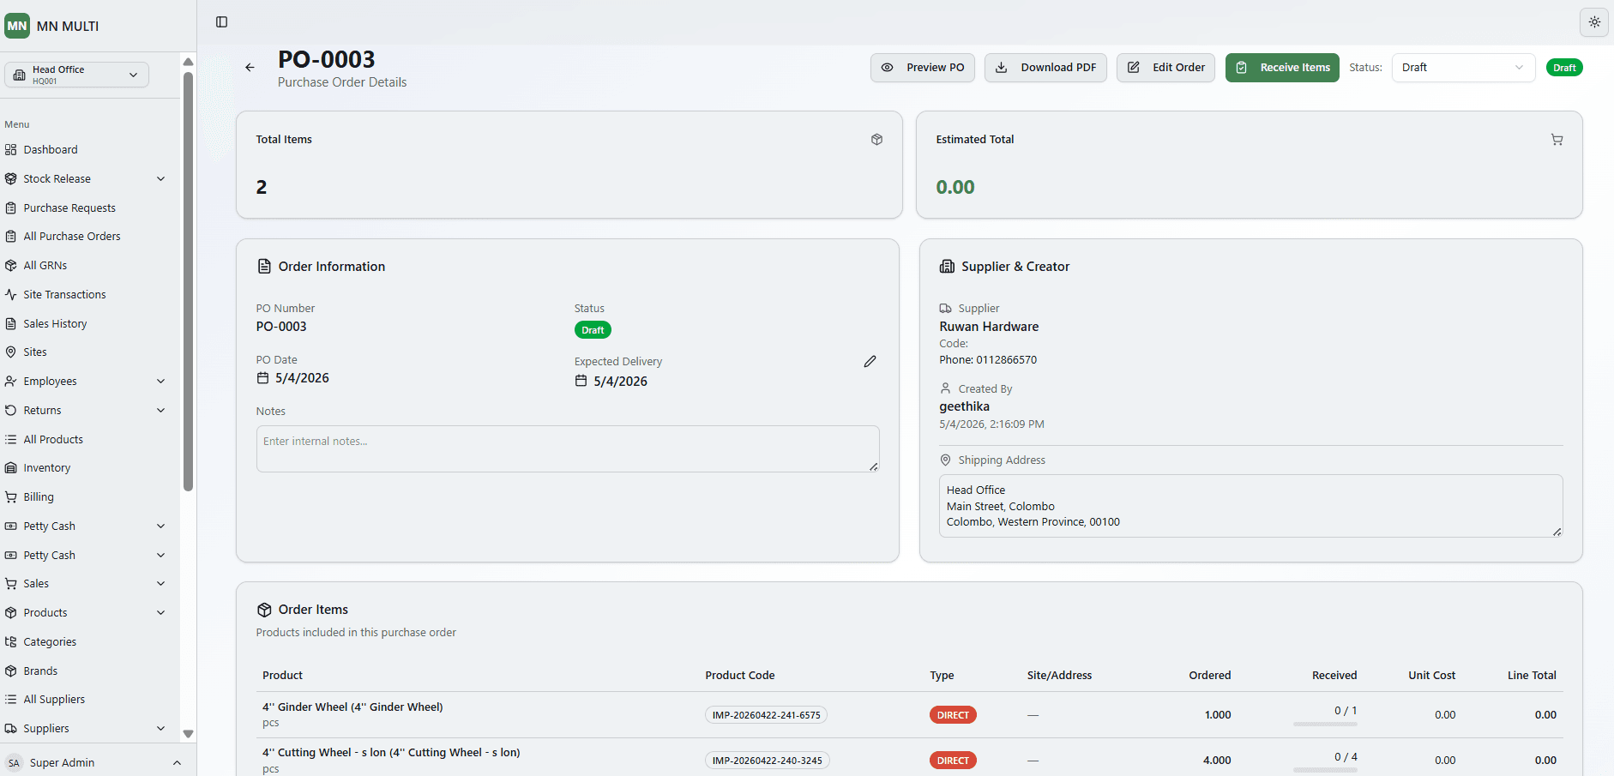Go back using the left arrow

250,68
